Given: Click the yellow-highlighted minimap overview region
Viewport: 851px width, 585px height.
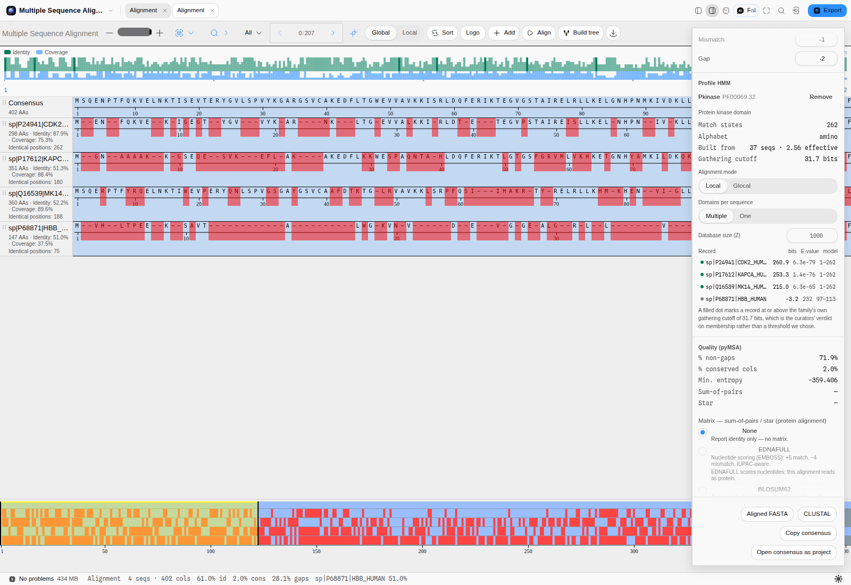Looking at the screenshot, I should click(x=129, y=524).
